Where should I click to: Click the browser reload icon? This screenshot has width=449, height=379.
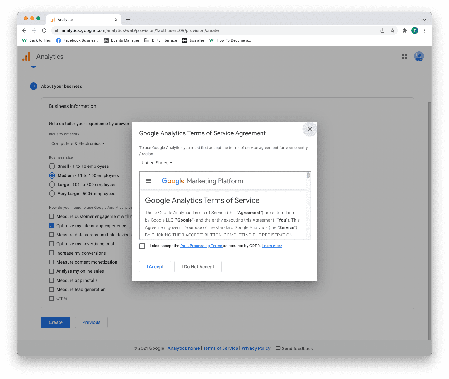click(x=44, y=30)
